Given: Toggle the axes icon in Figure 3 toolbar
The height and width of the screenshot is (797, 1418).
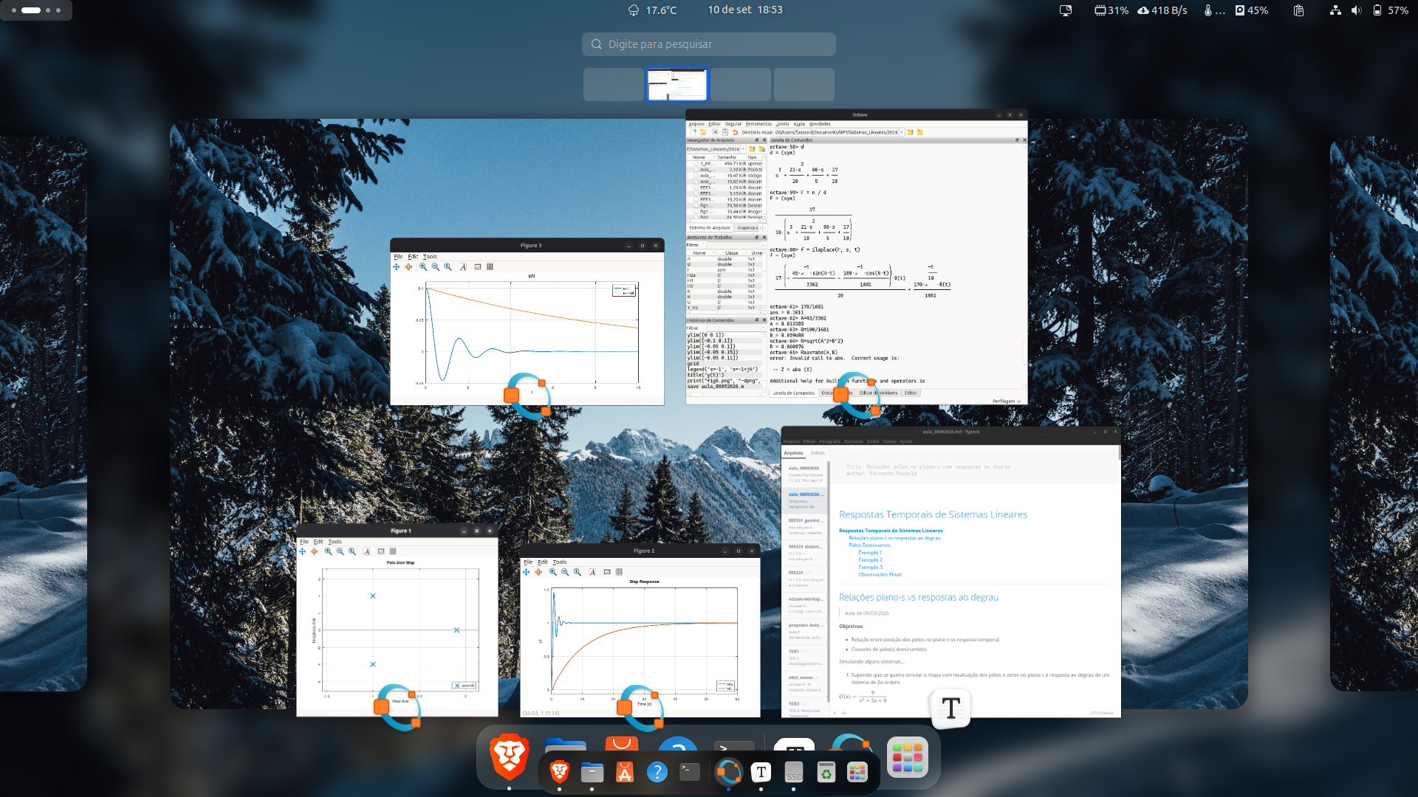Looking at the screenshot, I should pyautogui.click(x=478, y=267).
